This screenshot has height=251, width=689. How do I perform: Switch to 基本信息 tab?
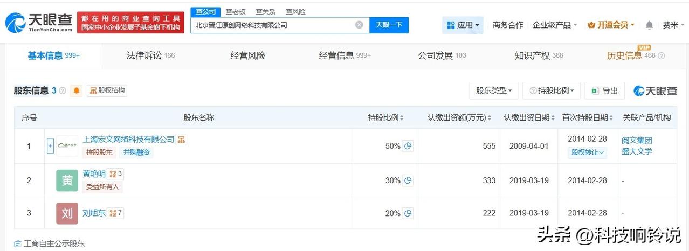[53, 55]
